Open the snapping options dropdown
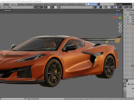 point(52,7)
